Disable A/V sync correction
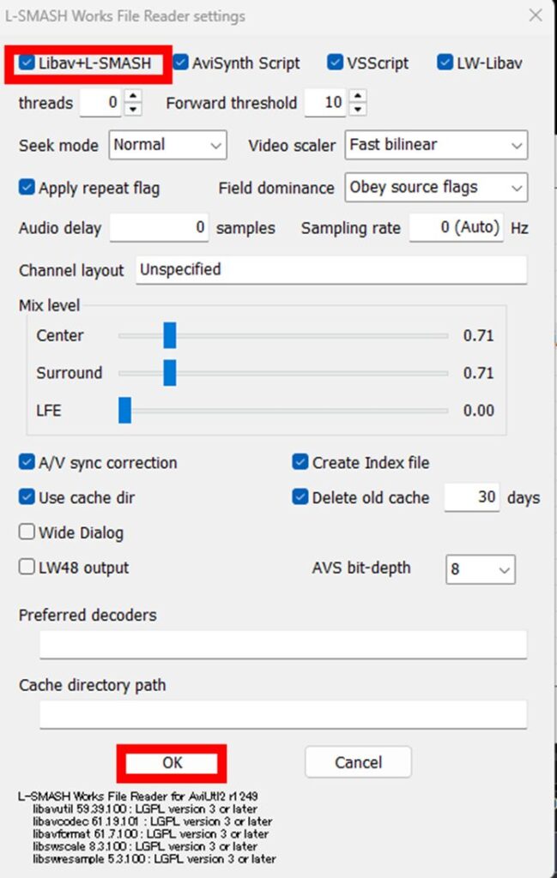 [x=27, y=463]
